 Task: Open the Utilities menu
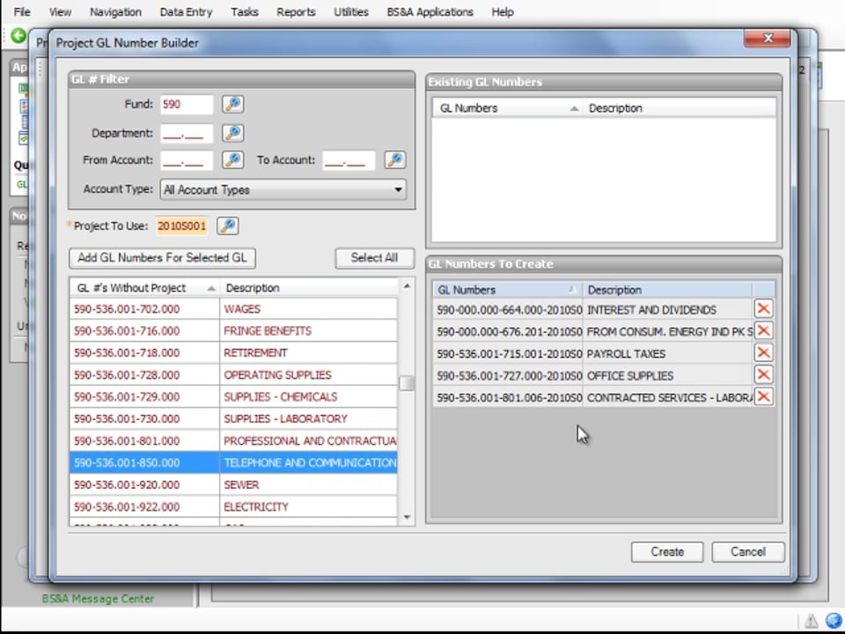pos(351,11)
